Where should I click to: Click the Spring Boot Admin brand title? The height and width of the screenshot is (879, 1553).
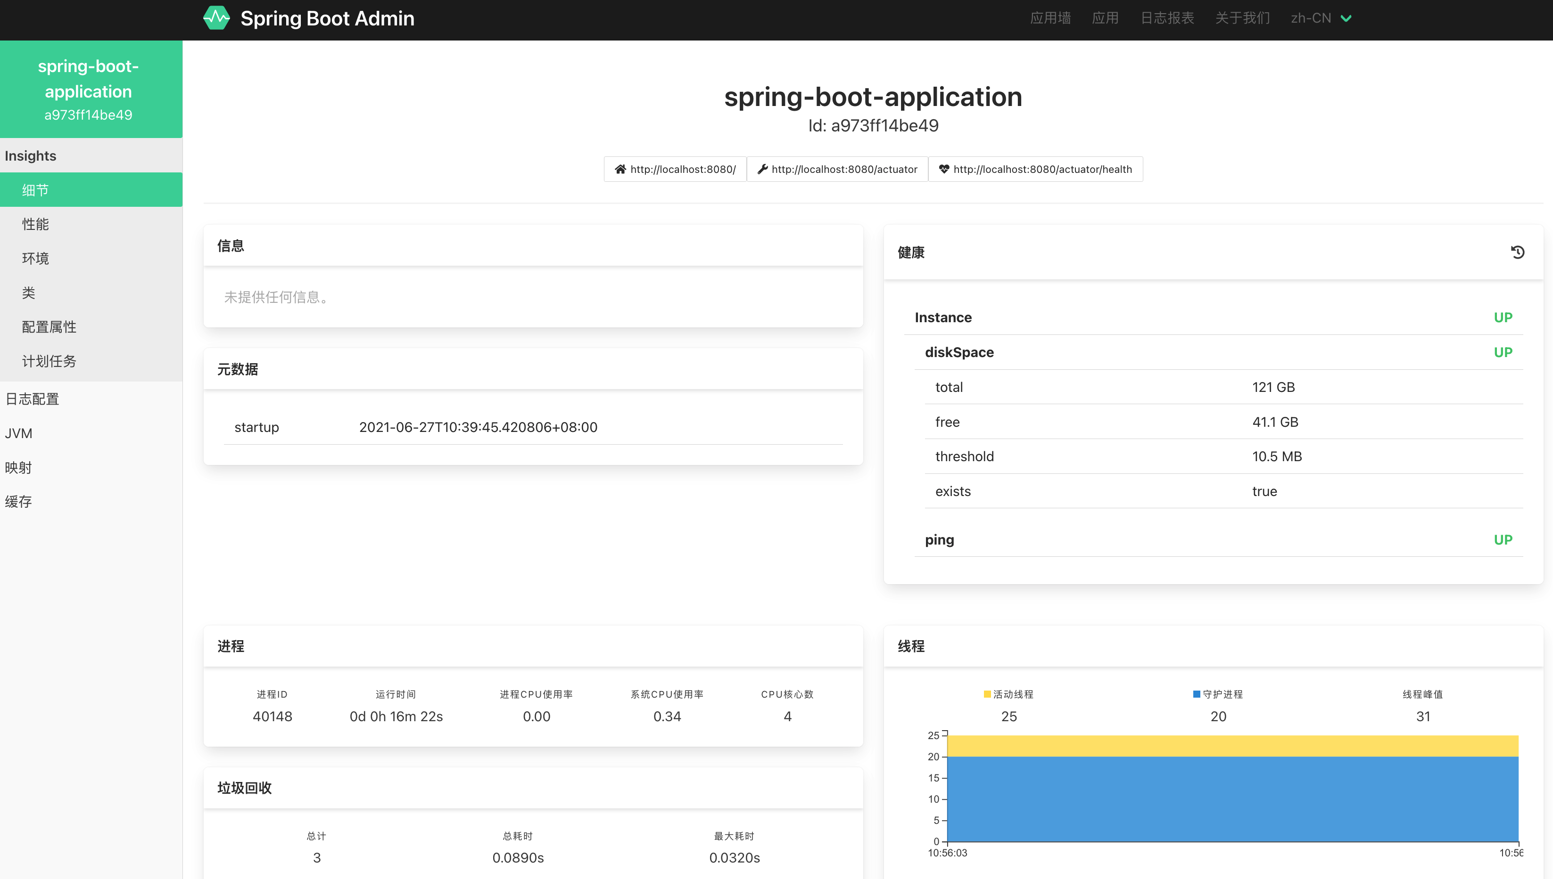pyautogui.click(x=327, y=18)
